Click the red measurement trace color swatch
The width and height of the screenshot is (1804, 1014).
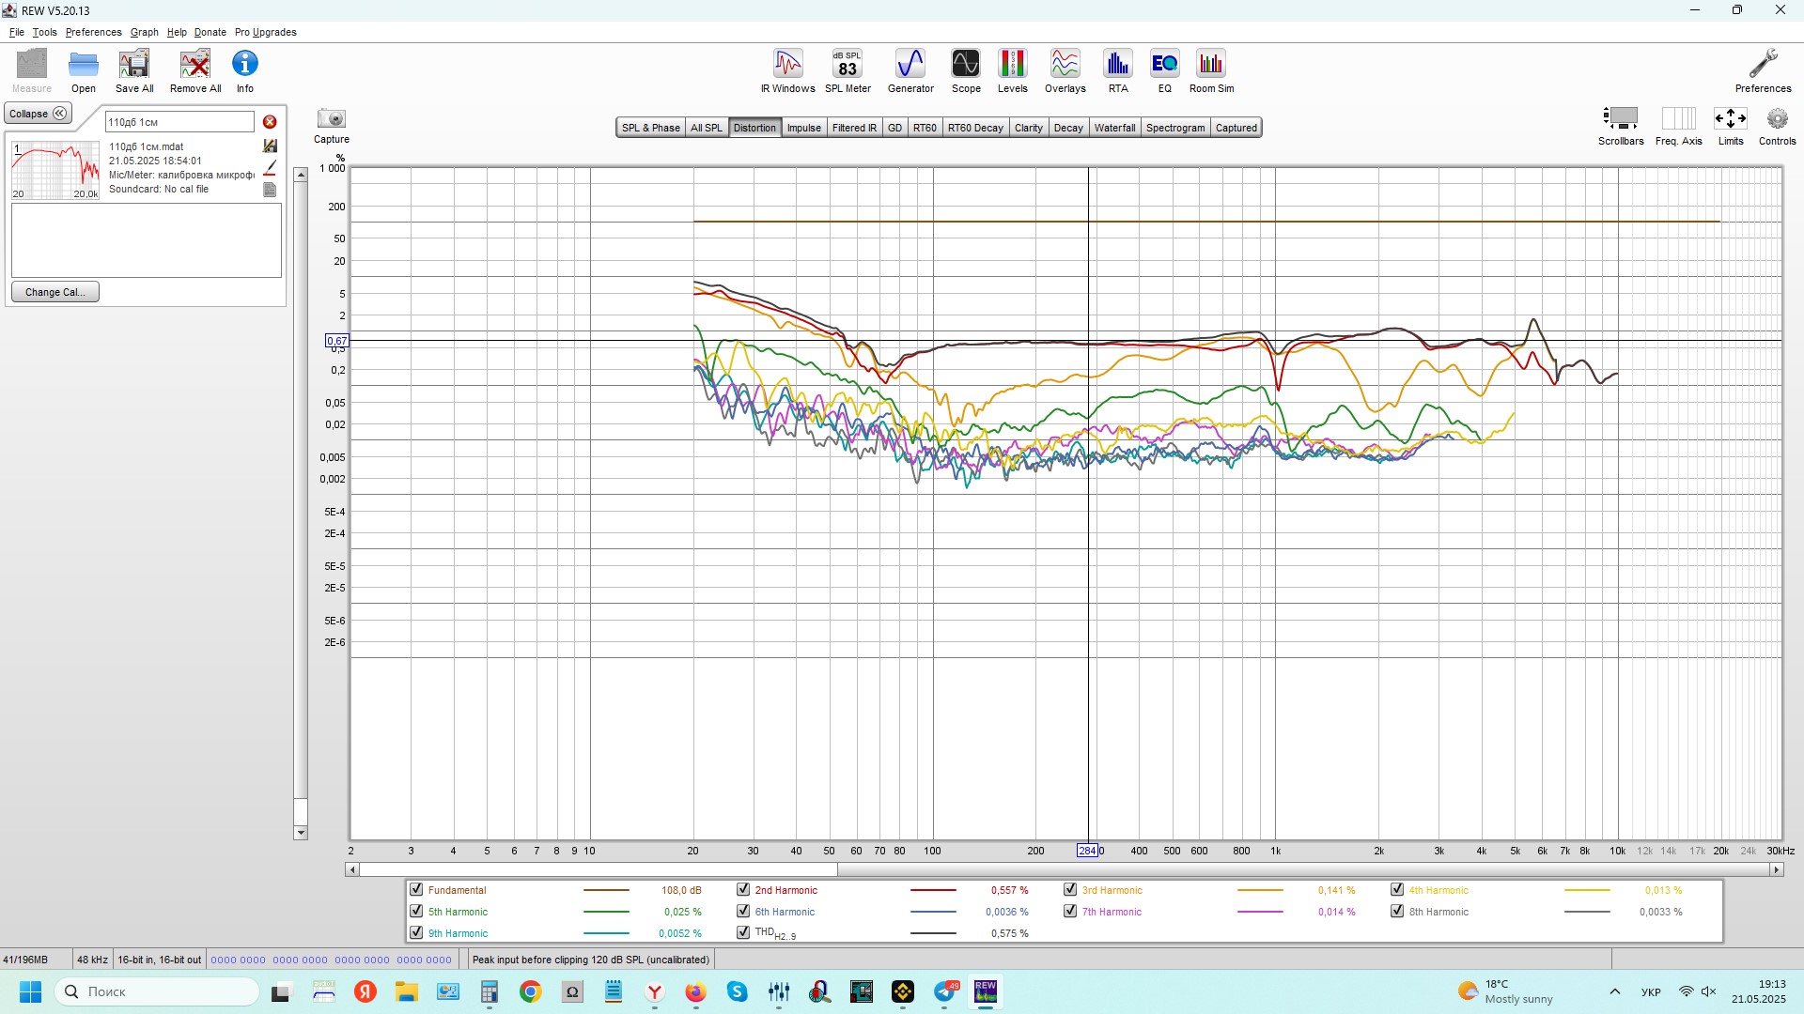click(270, 169)
